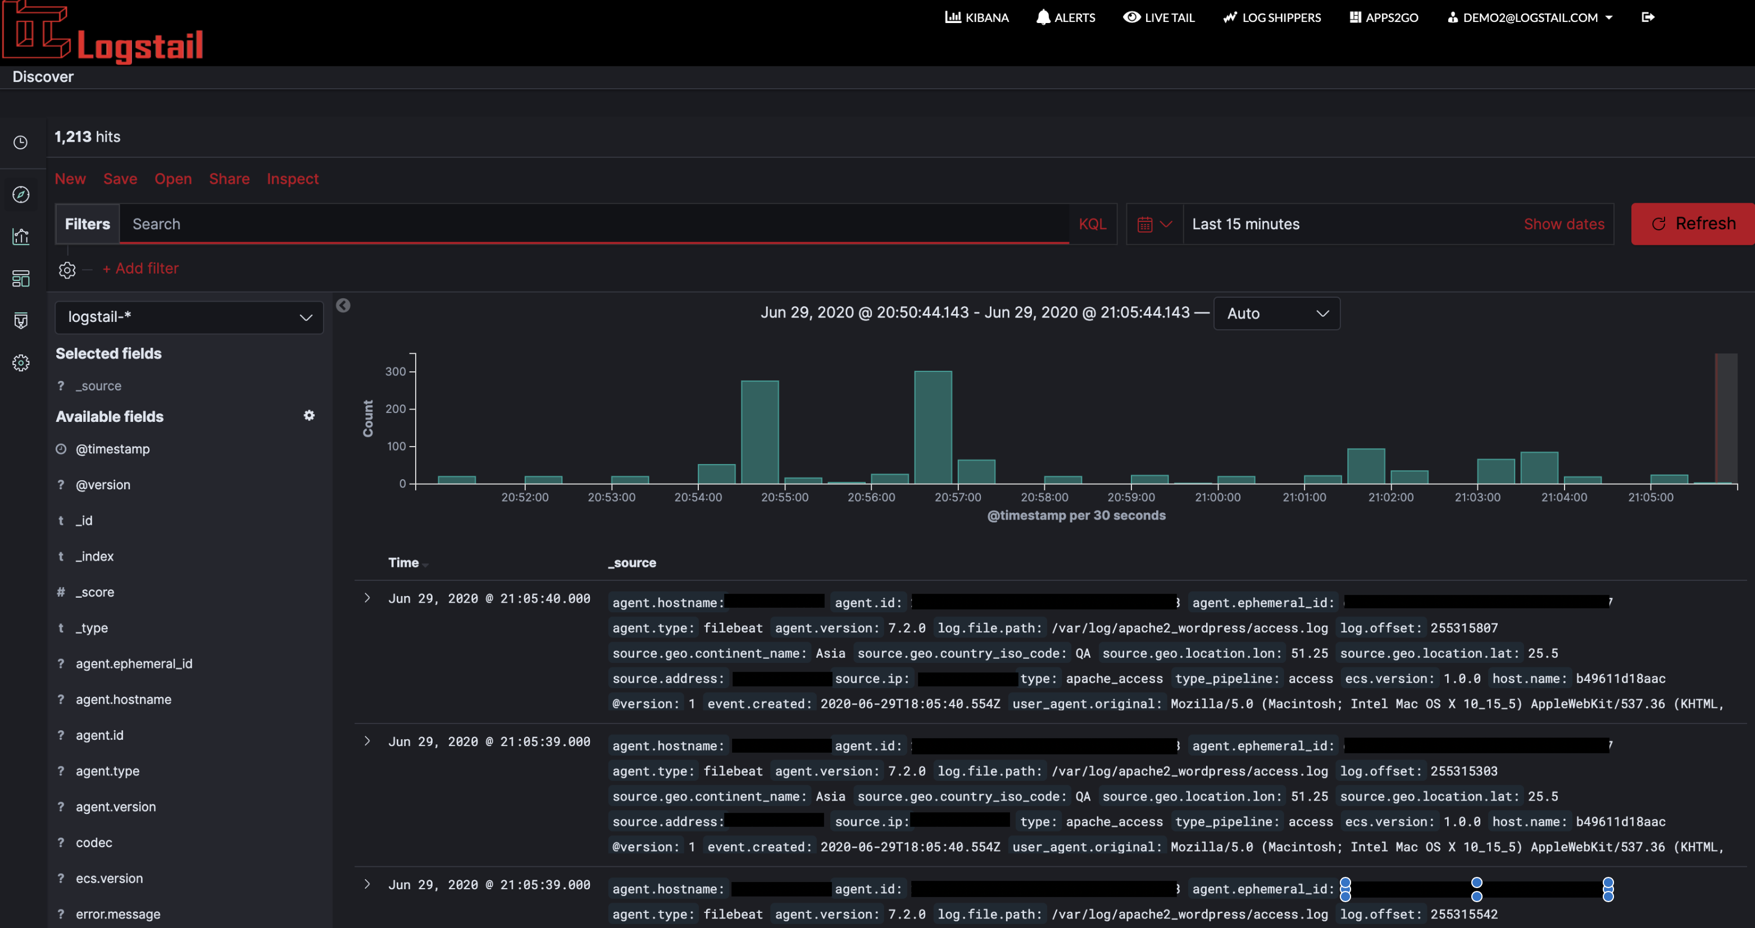Image resolution: width=1755 pixels, height=928 pixels.
Task: Click the Show dates link
Action: [1563, 224]
